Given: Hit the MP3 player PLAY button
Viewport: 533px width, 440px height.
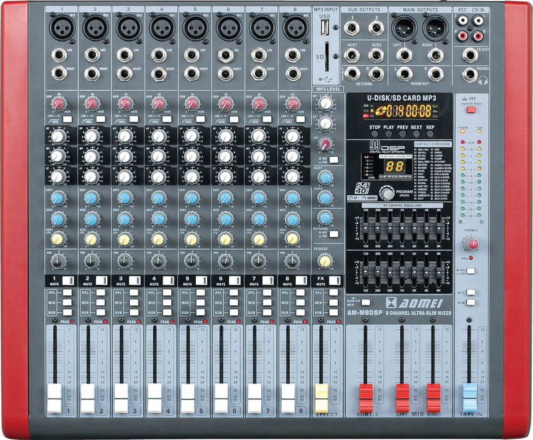Looking at the screenshot, I should tap(388, 134).
